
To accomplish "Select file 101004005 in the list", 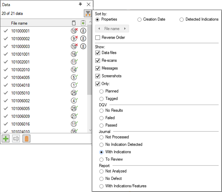I will (x=20, y=77).
